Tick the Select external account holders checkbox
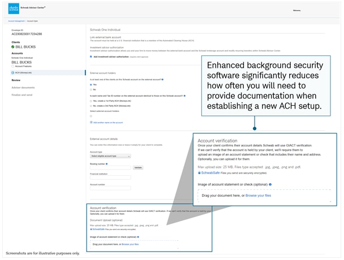 [91, 116]
